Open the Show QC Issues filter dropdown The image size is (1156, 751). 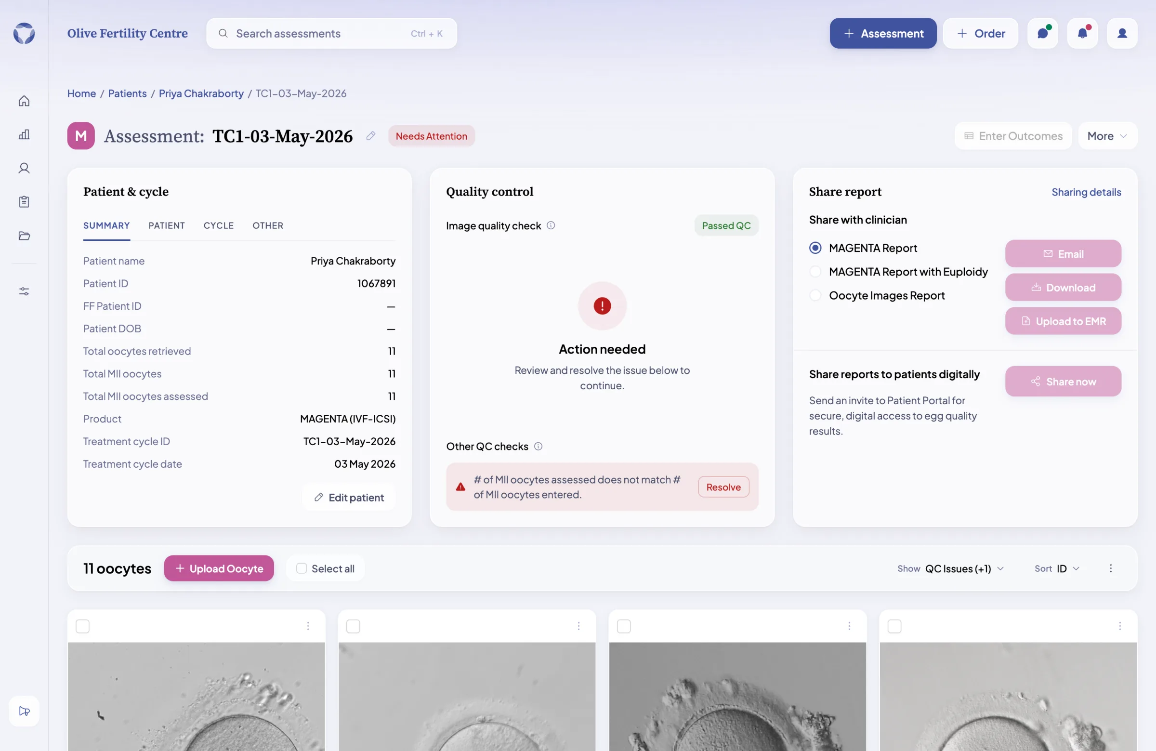950,568
